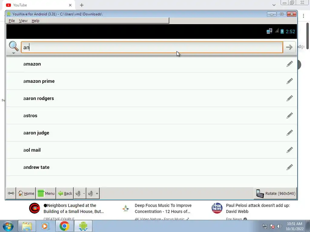Select the "astros" suggestion

pyautogui.click(x=152, y=115)
